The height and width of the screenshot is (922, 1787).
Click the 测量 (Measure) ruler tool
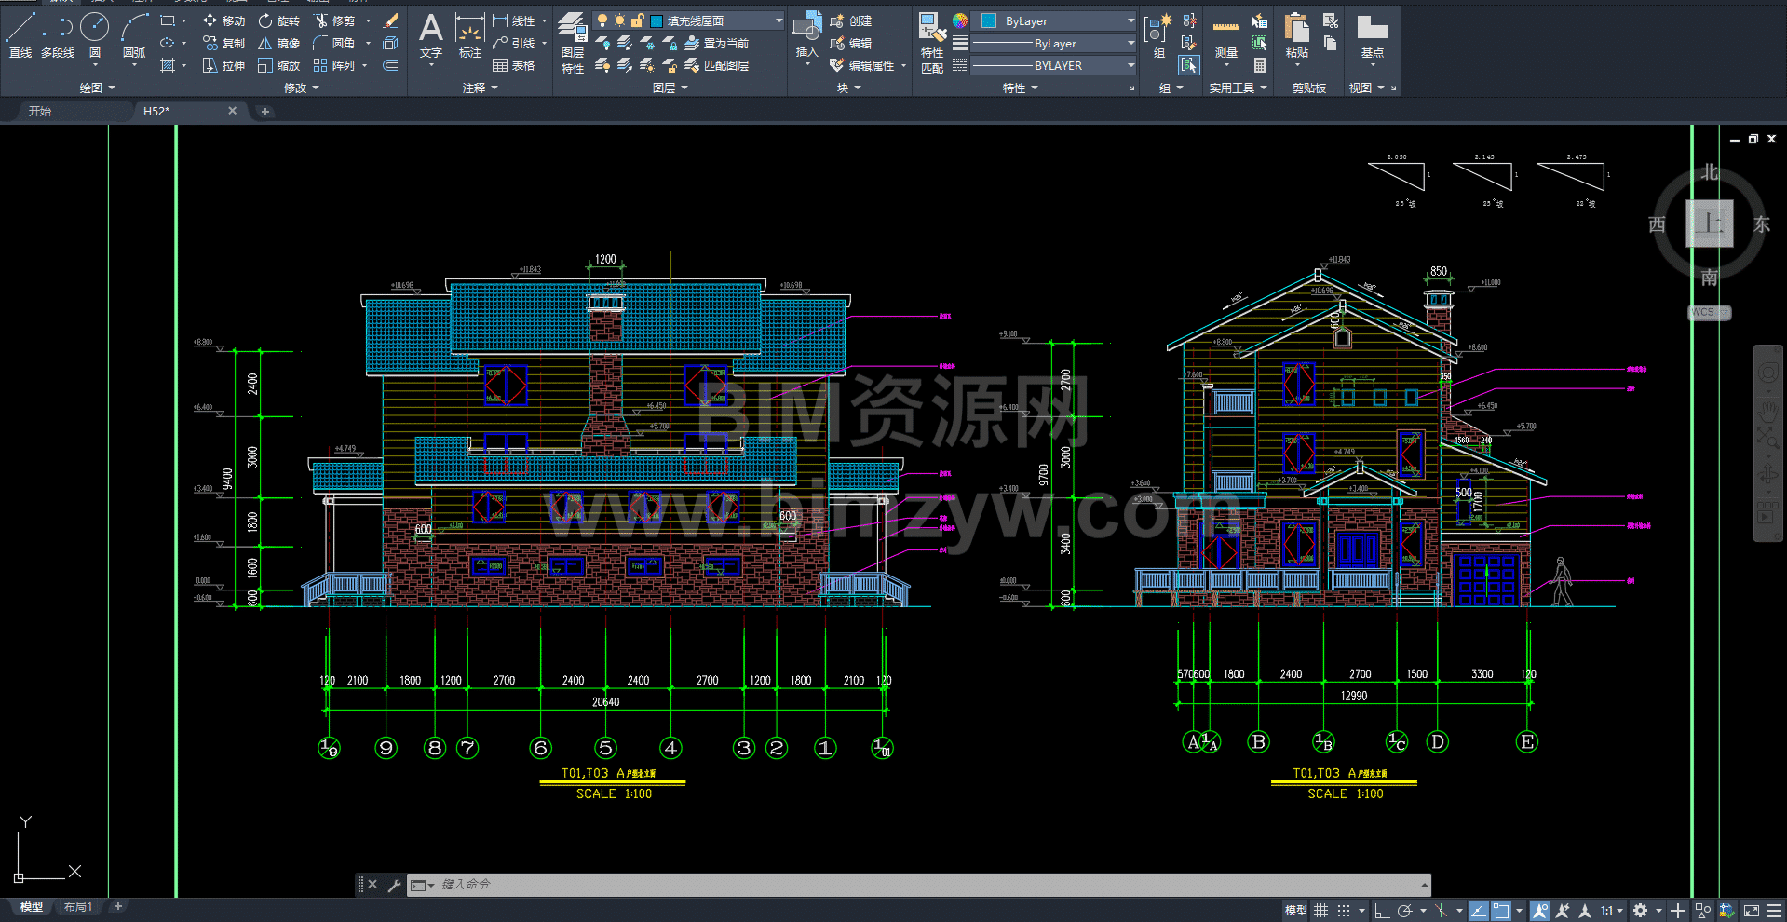pyautogui.click(x=1225, y=37)
